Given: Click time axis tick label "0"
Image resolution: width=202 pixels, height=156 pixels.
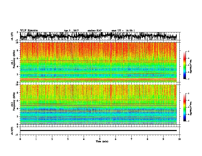Looking at the screenshot, I should click(20, 139).
